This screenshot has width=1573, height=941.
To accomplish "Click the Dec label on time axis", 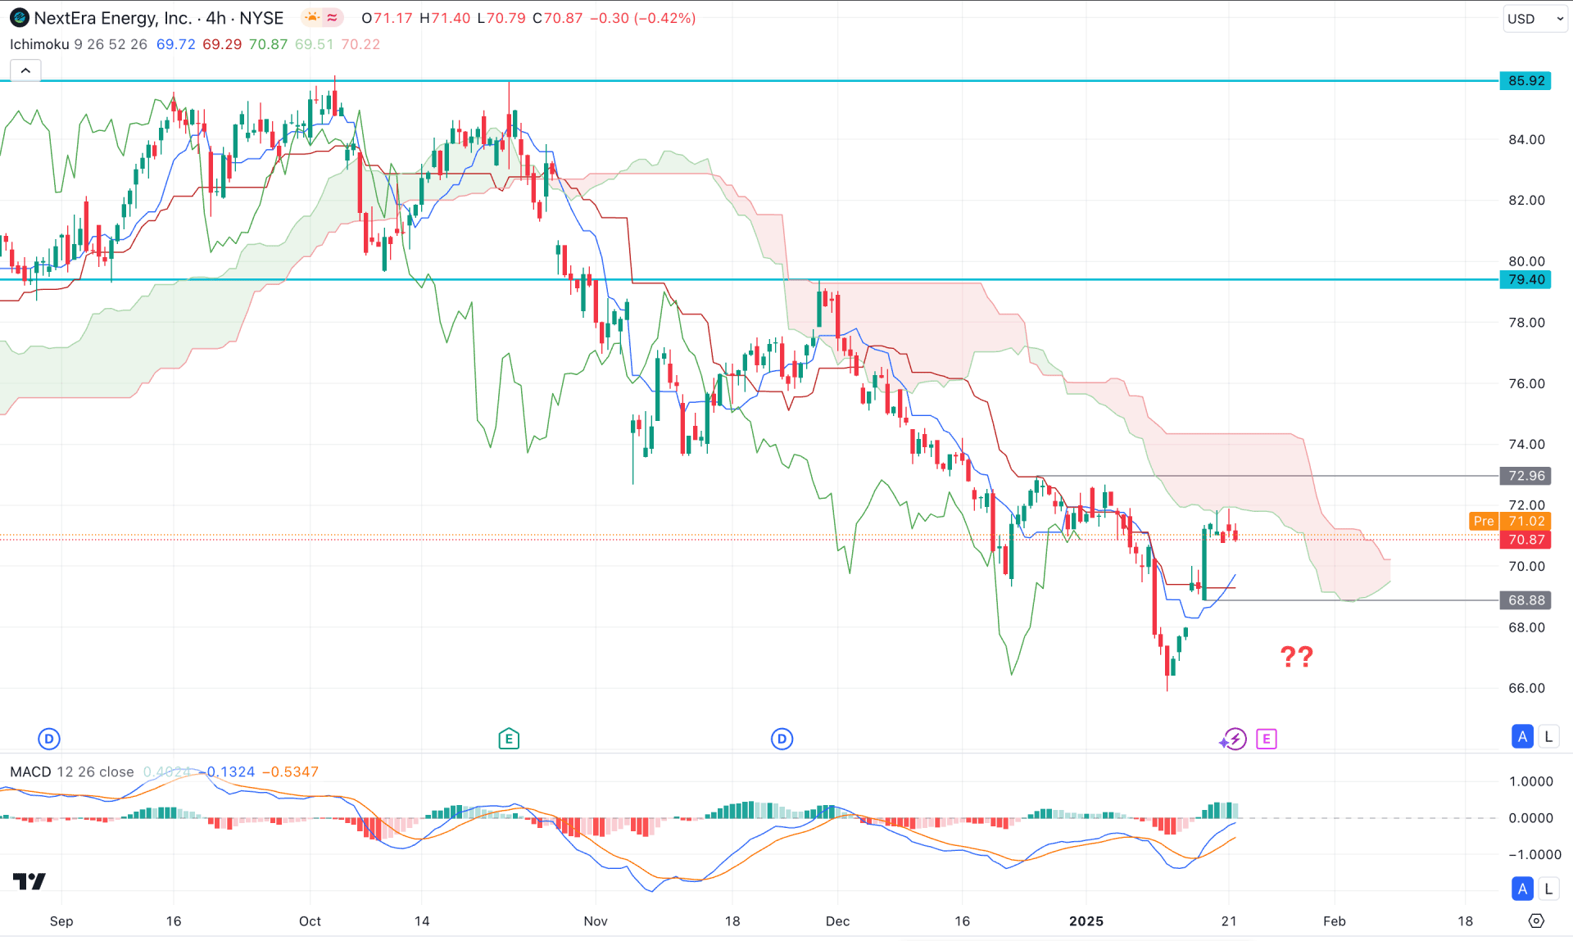I will point(837,921).
